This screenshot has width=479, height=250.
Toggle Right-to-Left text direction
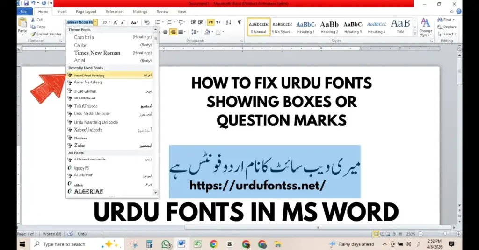click(218, 22)
